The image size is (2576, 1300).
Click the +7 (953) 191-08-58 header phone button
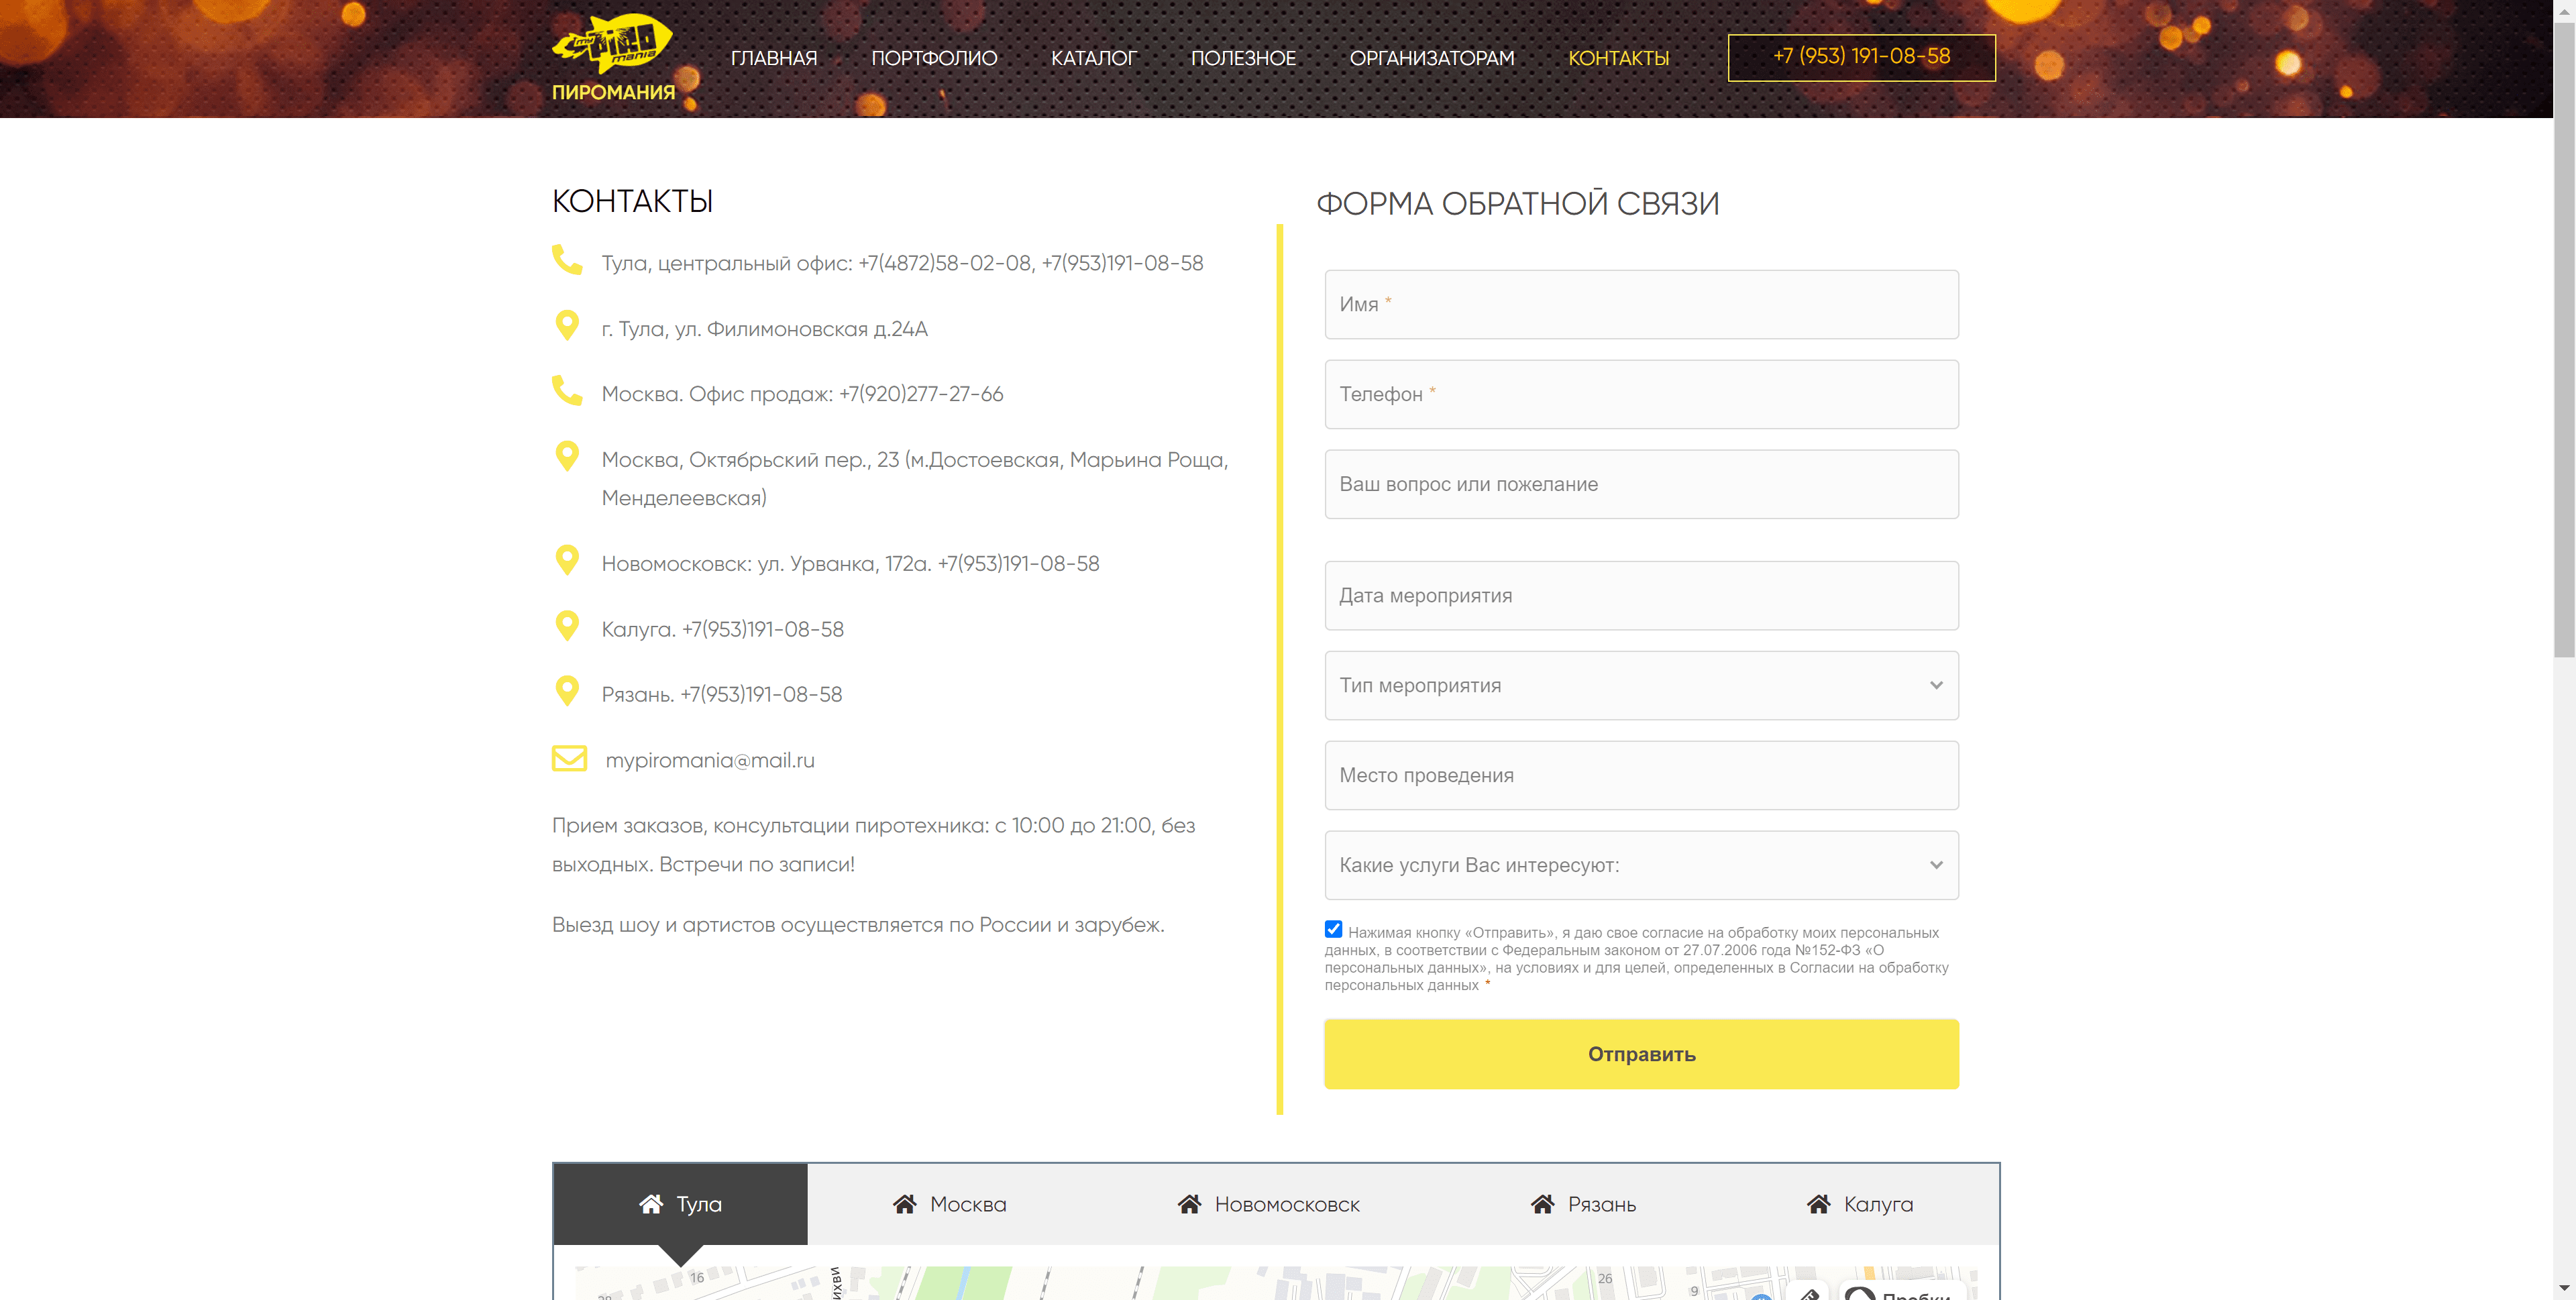coord(1861,57)
